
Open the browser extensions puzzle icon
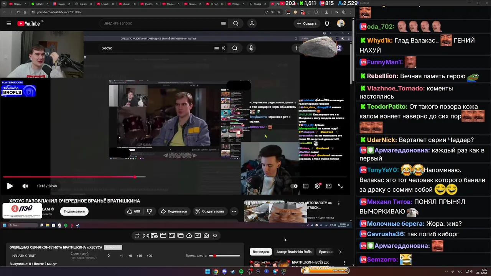click(316, 12)
